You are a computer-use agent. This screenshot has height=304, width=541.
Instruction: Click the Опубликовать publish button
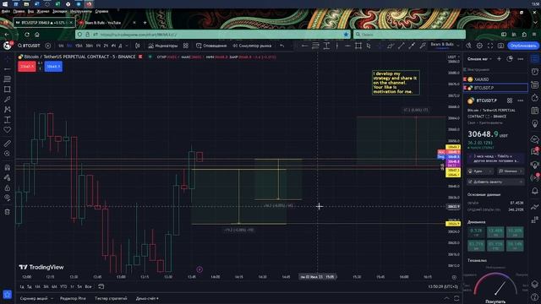point(523,46)
